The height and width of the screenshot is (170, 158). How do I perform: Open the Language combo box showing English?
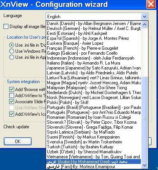click(x=97, y=17)
